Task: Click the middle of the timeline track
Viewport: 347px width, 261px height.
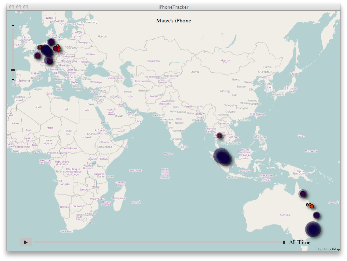Action: [158, 242]
